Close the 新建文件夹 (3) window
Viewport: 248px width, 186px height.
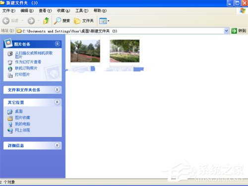[245, 3]
